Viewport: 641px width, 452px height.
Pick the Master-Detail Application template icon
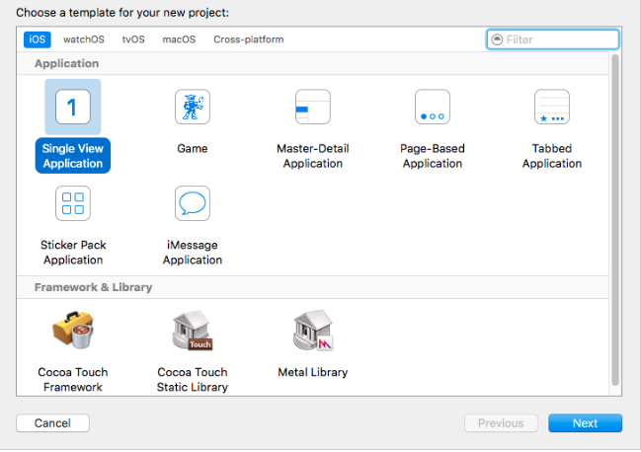tap(312, 107)
